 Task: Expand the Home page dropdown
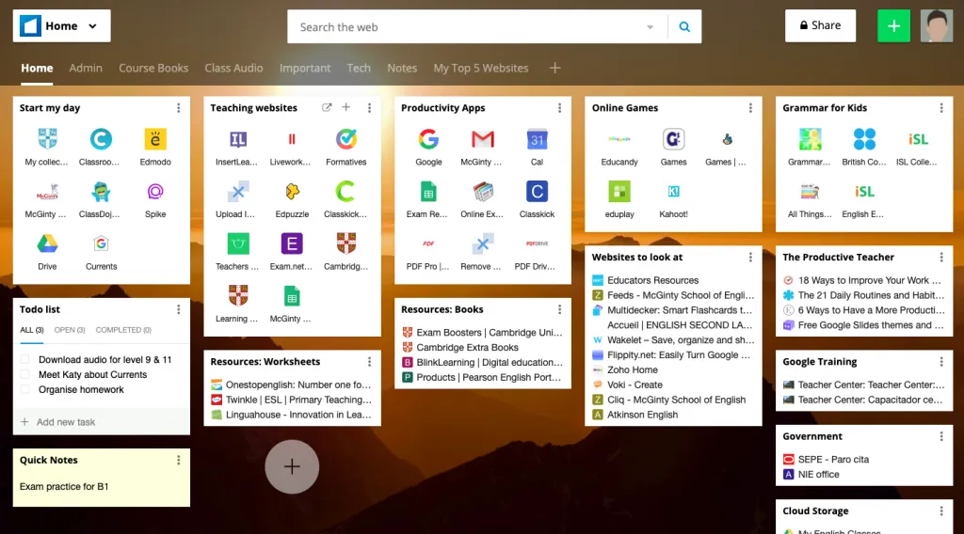[x=92, y=26]
